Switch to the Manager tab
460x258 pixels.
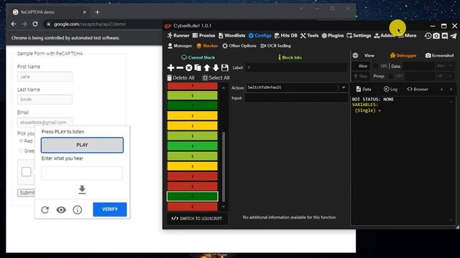[x=180, y=46]
